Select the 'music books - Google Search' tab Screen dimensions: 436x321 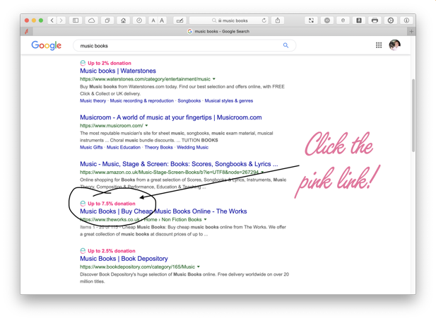220,31
